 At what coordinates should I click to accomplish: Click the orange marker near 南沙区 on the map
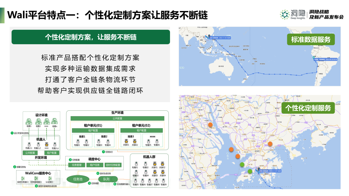211,124
